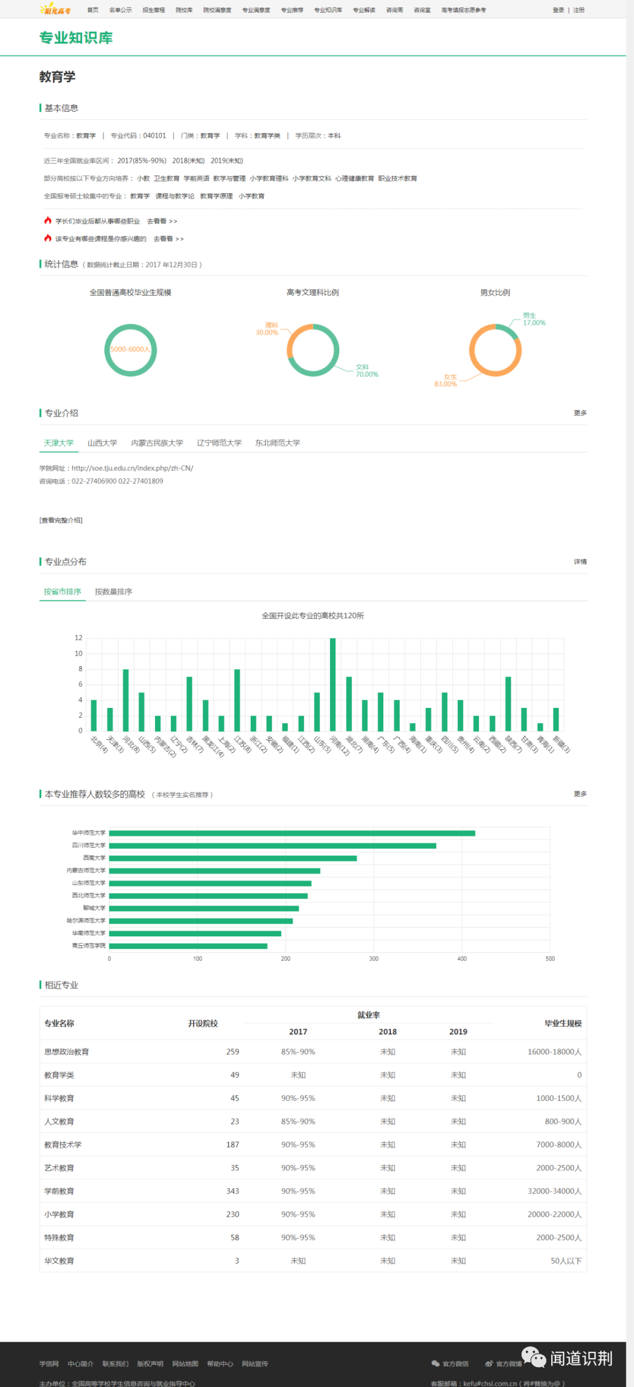Click 联系我们 in the footer

point(115,1364)
